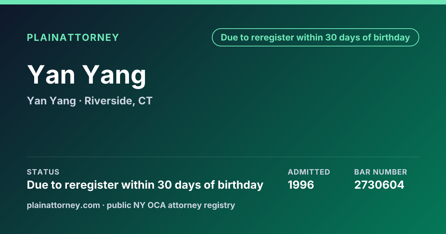Click the ADMITTED field label
The image size is (446, 234).
tap(309, 172)
